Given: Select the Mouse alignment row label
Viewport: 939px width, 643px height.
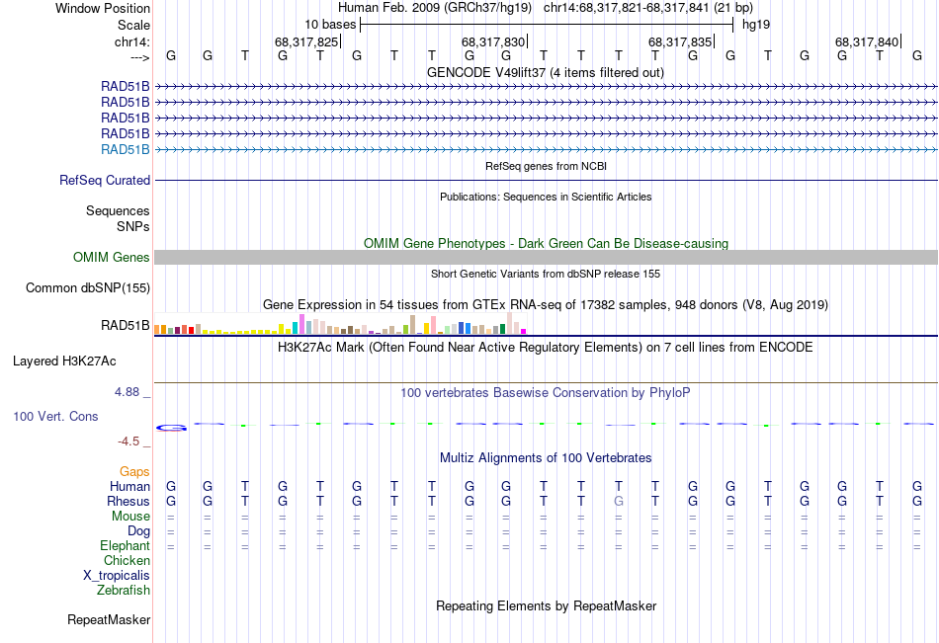Looking at the screenshot, I should [130, 516].
